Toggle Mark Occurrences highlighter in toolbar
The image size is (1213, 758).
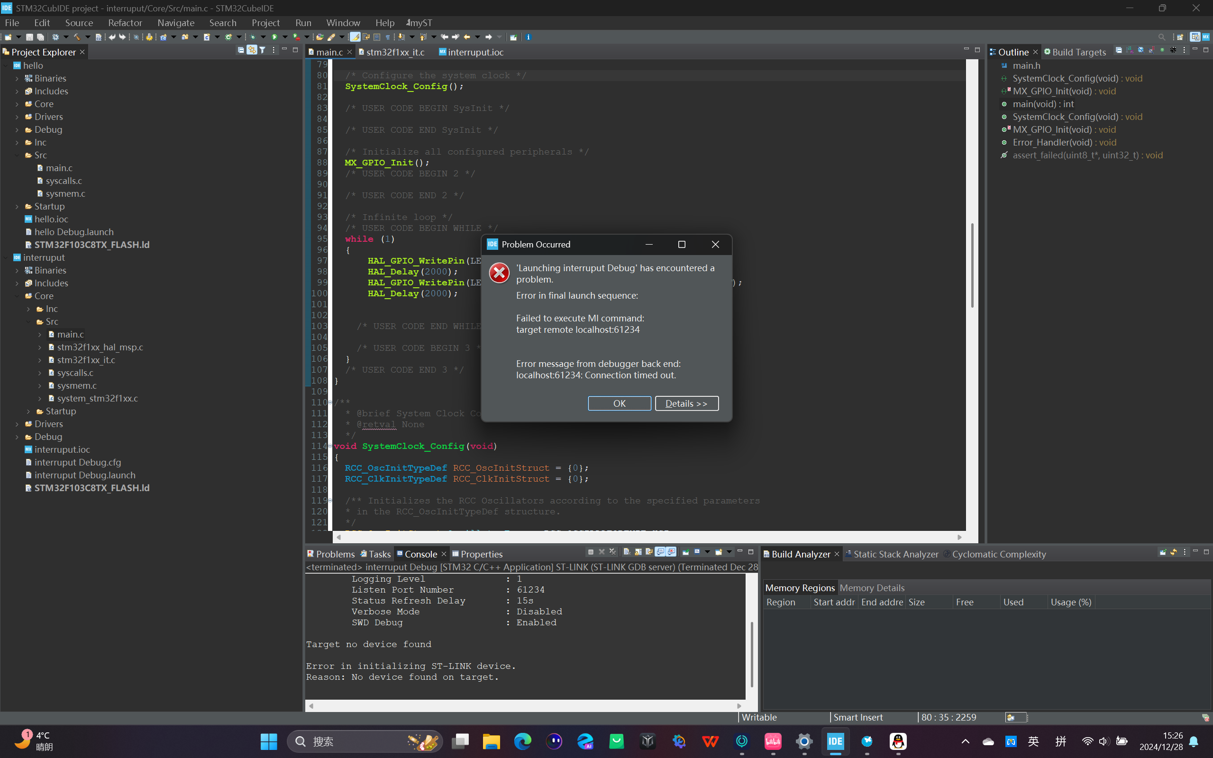(355, 37)
